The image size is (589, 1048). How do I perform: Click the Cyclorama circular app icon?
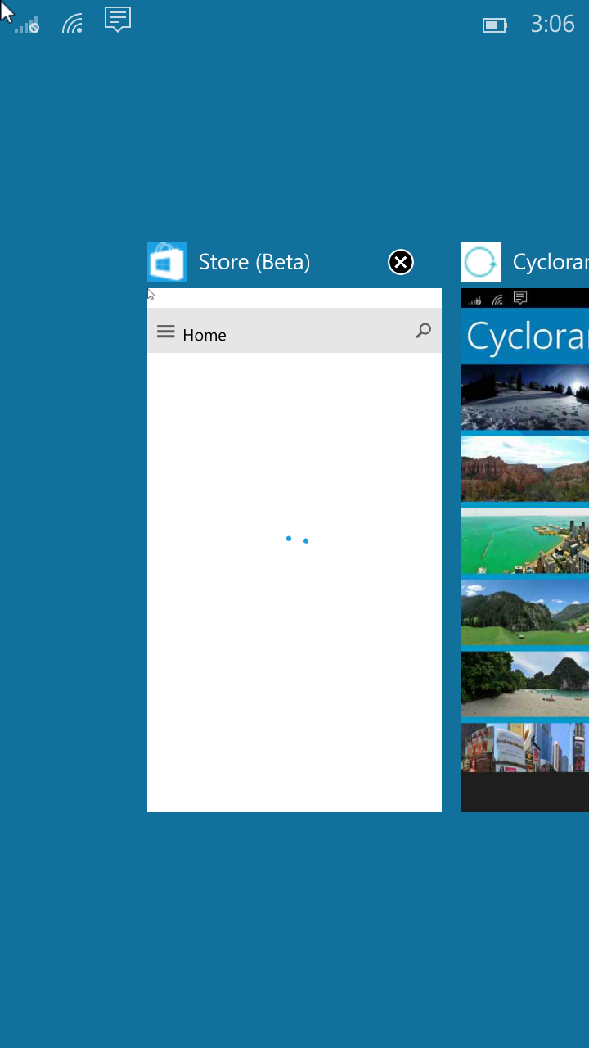(x=481, y=262)
